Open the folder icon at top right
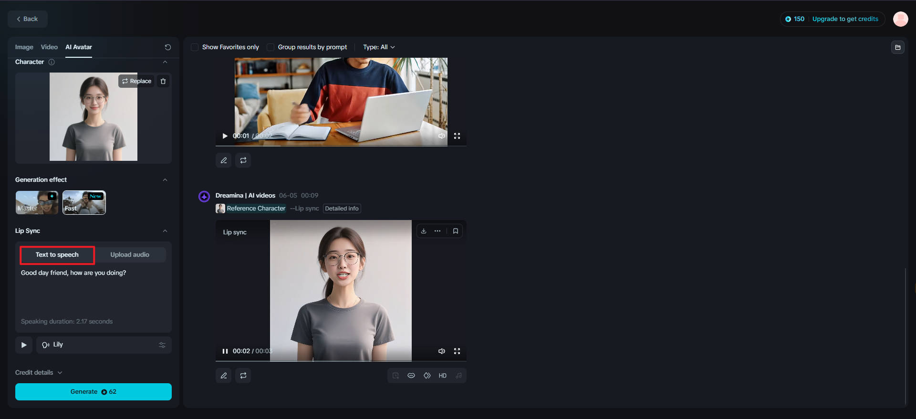The width and height of the screenshot is (916, 419). point(898,47)
